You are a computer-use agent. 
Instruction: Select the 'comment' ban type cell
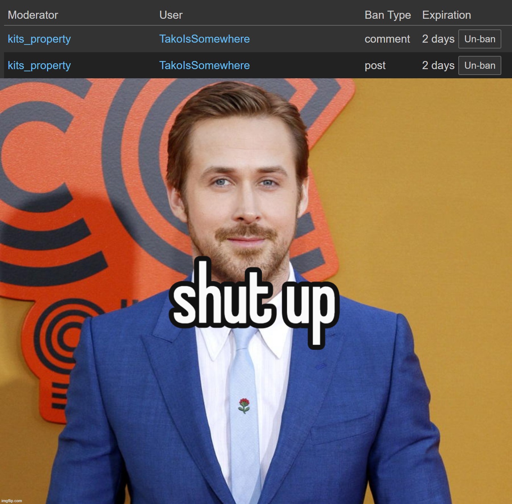pos(387,39)
